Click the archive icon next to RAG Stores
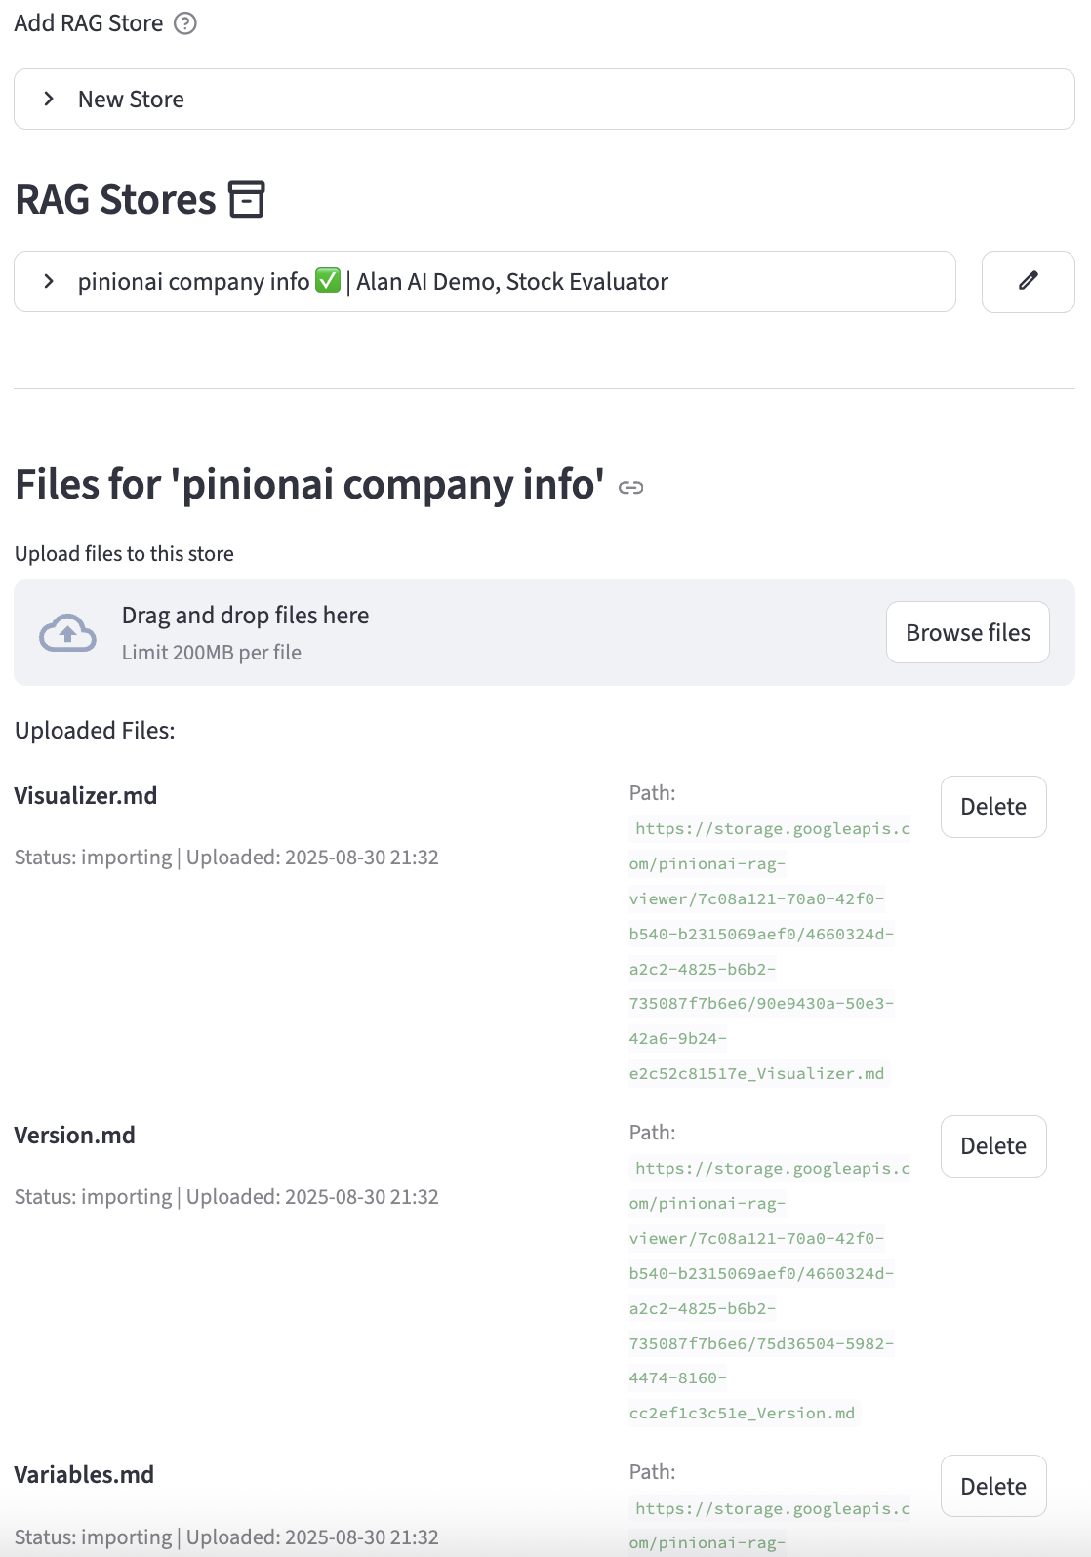This screenshot has width=1091, height=1557. [x=246, y=199]
